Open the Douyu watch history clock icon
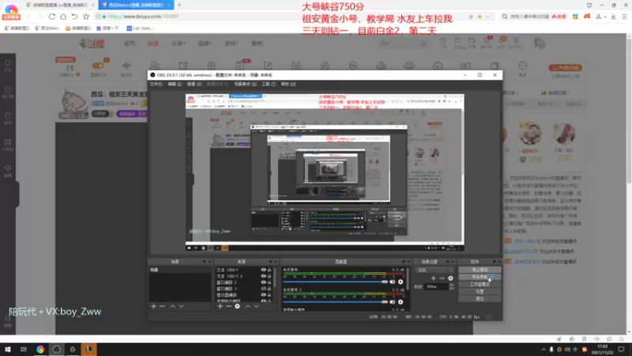 click(443, 41)
